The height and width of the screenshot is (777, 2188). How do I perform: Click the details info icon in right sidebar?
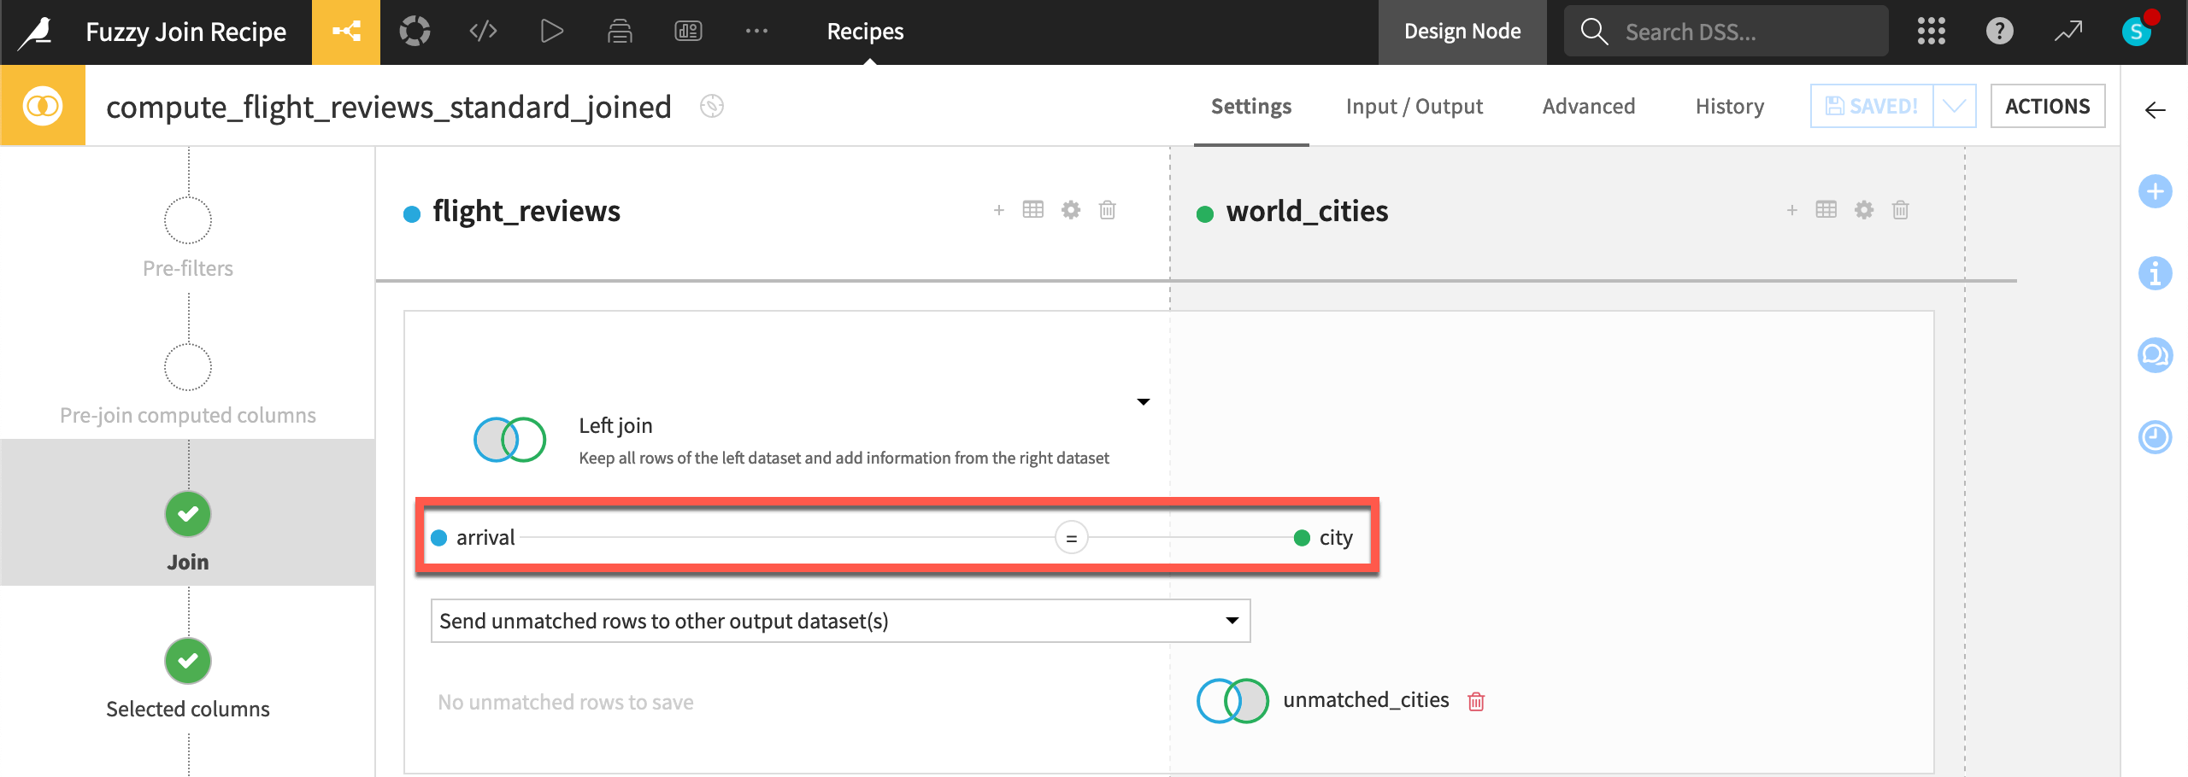coord(2156,273)
